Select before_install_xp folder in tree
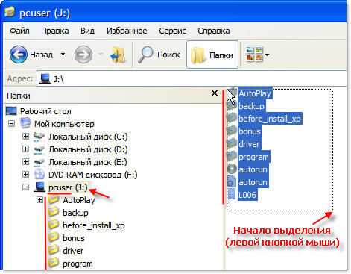 coord(94,225)
